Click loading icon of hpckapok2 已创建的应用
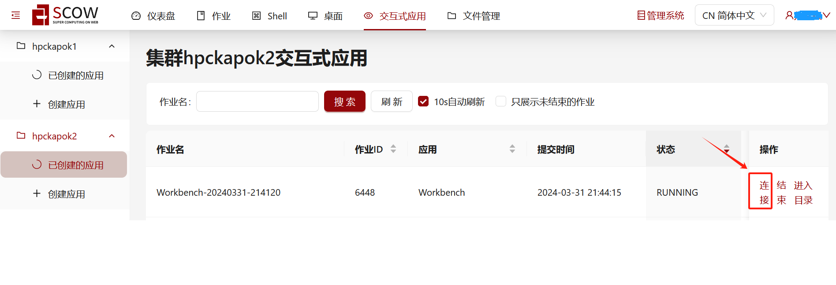 (37, 164)
